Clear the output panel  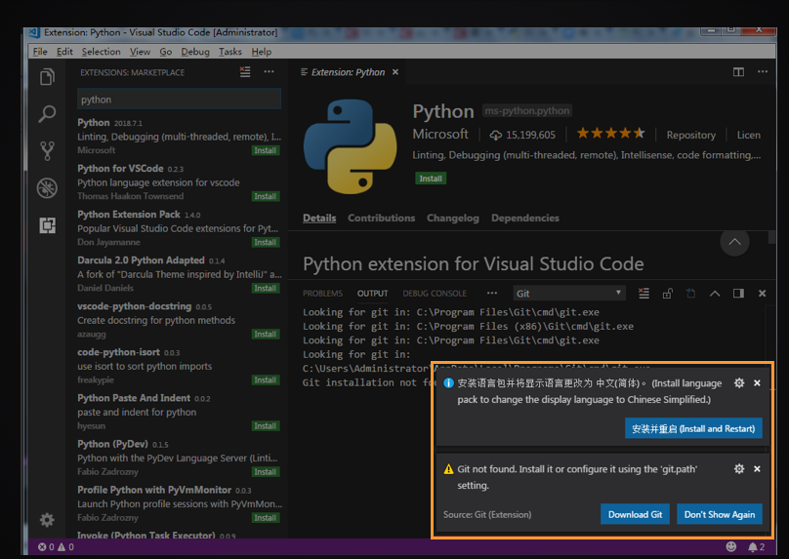coord(644,293)
